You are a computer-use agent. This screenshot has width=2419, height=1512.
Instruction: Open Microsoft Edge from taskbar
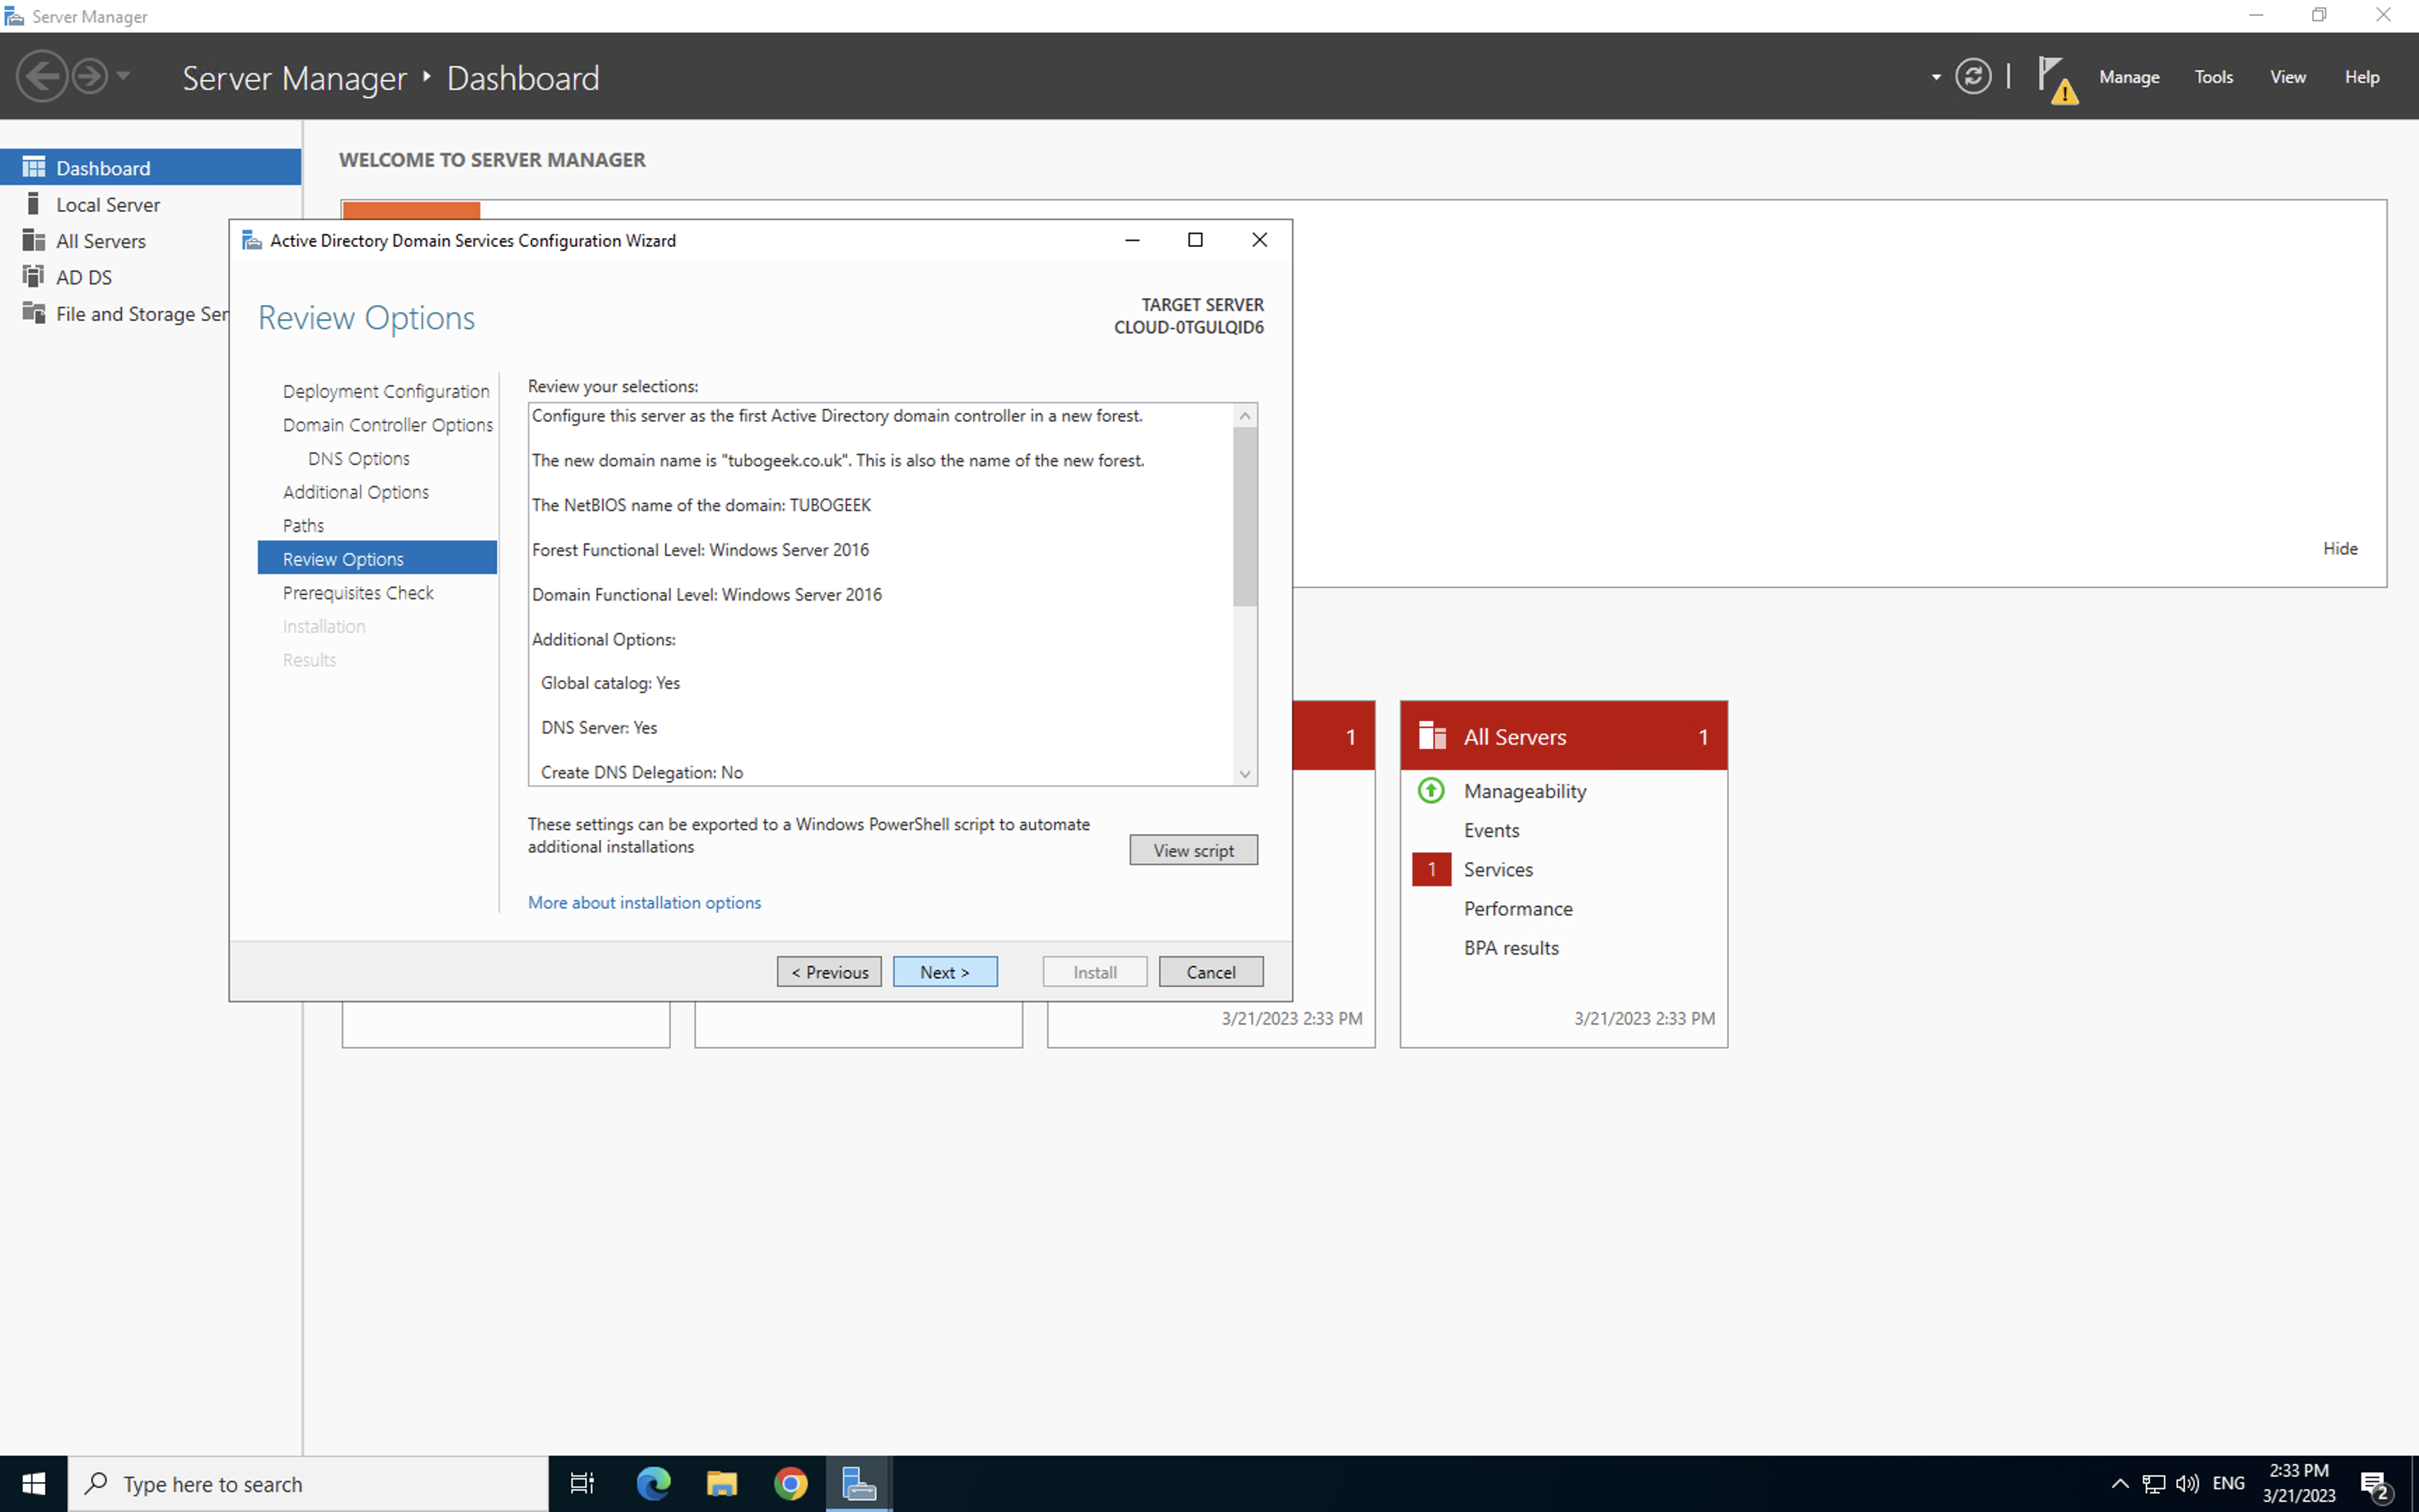(x=654, y=1483)
